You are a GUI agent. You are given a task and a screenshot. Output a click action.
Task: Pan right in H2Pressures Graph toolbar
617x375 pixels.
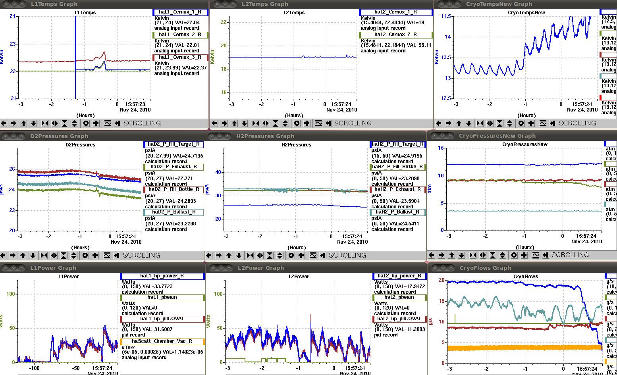(219, 256)
